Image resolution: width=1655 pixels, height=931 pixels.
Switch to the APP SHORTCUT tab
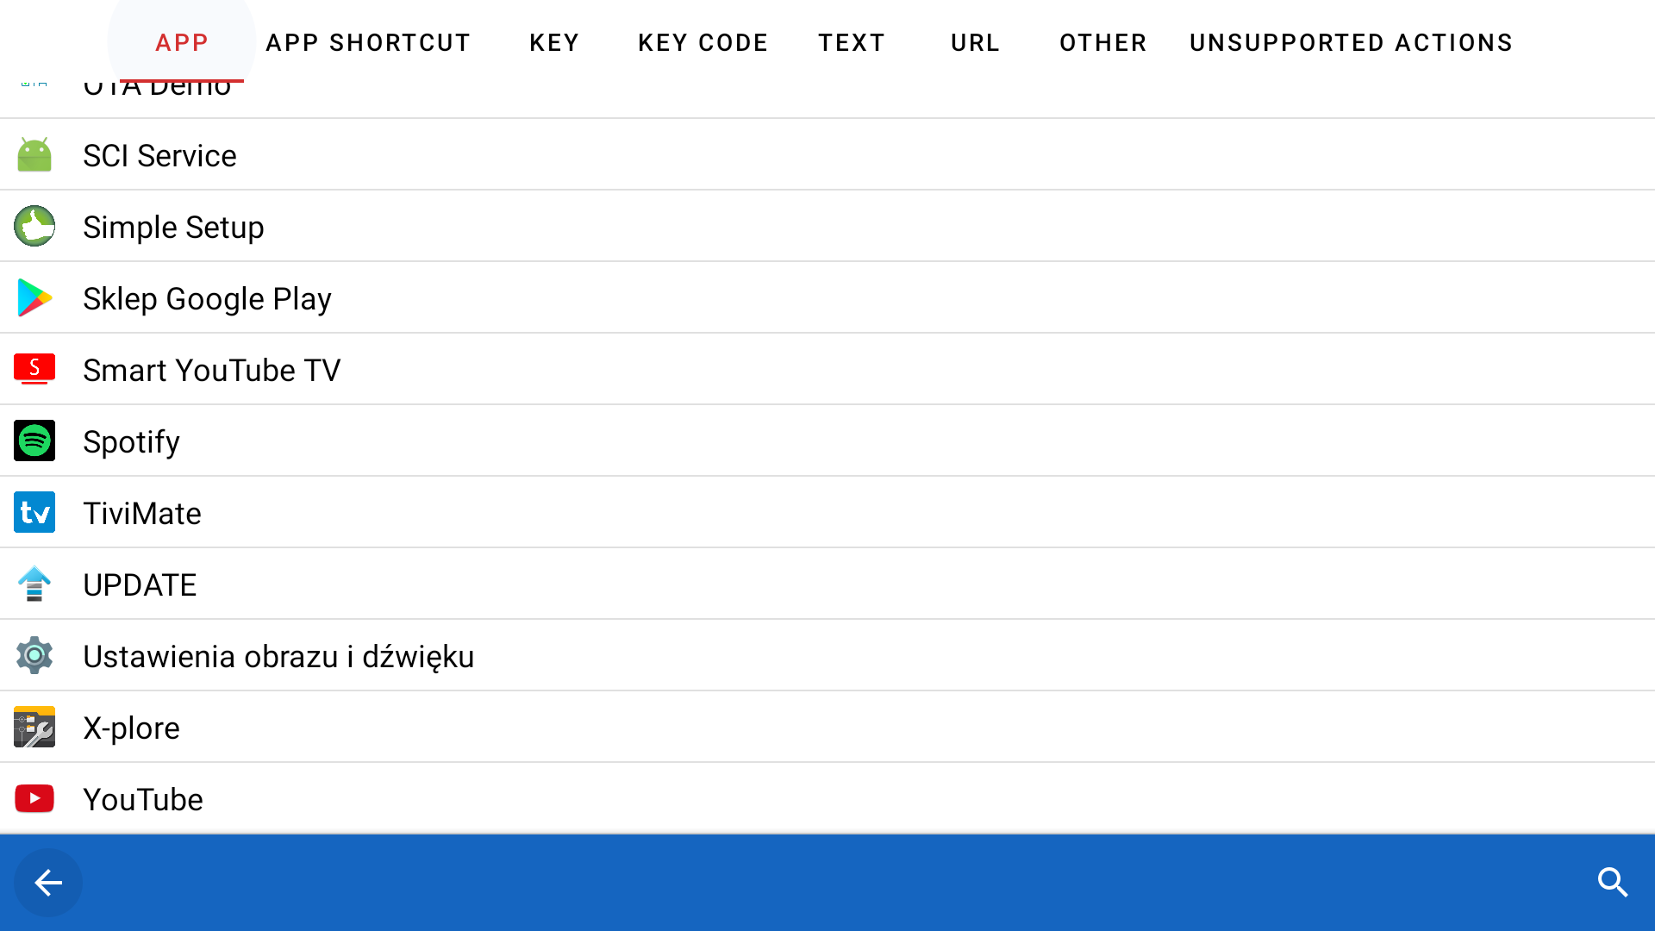coord(368,42)
